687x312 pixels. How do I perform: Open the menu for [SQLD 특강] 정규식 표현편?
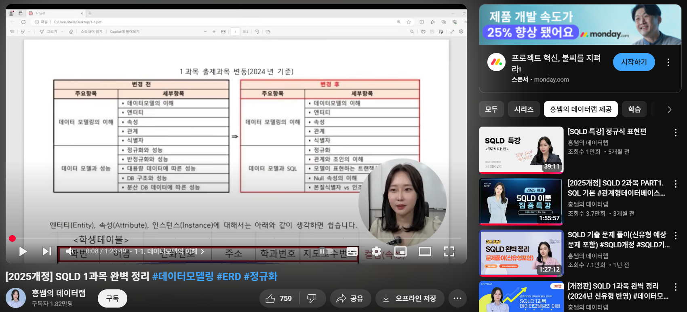[x=675, y=133]
